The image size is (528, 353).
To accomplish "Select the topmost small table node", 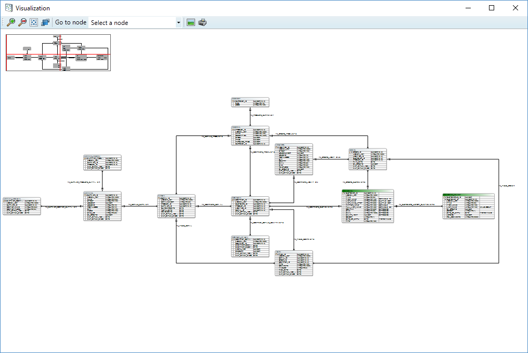I will click(x=250, y=102).
